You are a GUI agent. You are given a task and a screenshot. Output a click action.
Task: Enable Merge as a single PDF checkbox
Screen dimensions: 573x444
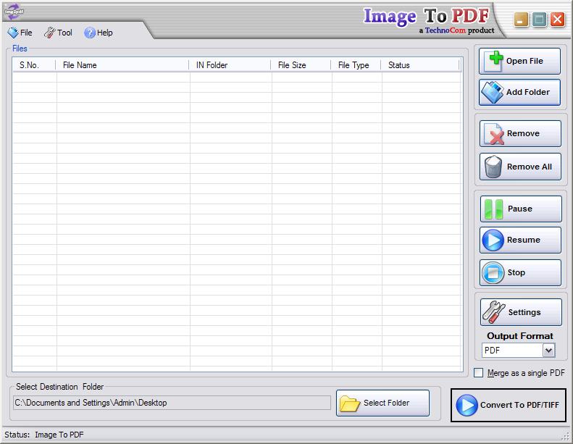pyautogui.click(x=478, y=373)
